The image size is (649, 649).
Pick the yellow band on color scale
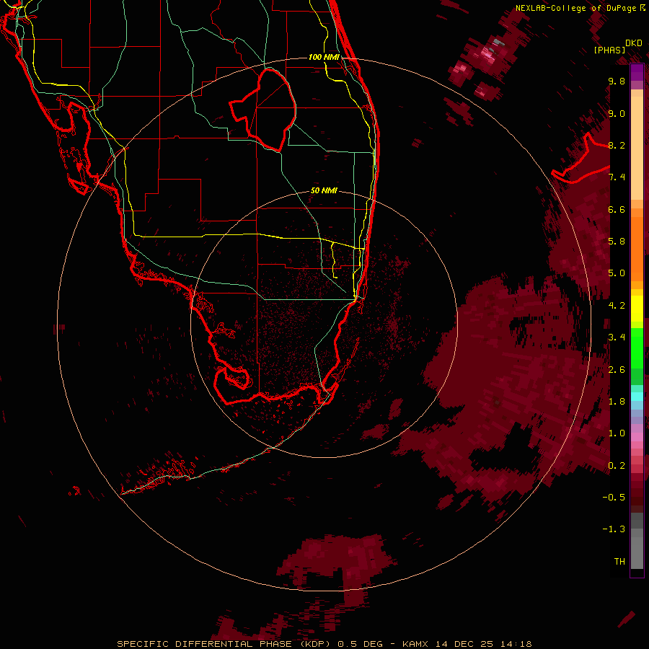[637, 309]
